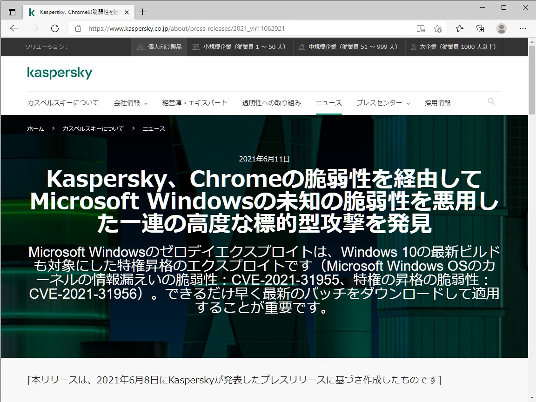Image resolution: width=536 pixels, height=402 pixels.
Task: Open the Favorites list
Action: [x=459, y=28]
